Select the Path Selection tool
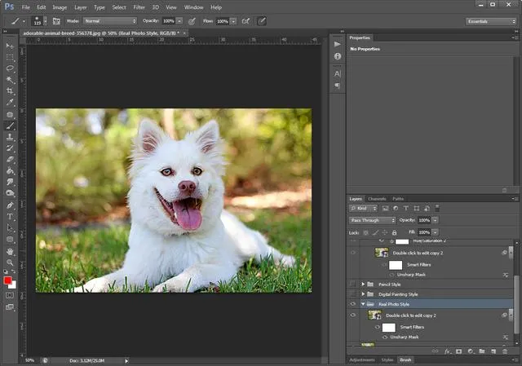The height and width of the screenshot is (366, 522). point(10,228)
